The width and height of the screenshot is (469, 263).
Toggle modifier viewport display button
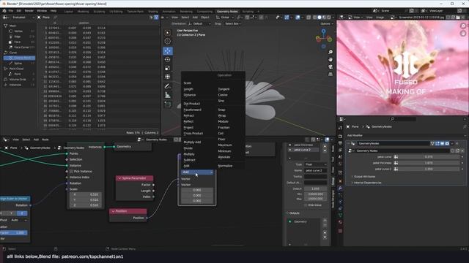point(442,143)
